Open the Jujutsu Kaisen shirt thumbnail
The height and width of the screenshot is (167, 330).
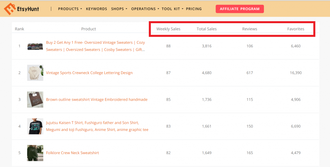pos(35,126)
